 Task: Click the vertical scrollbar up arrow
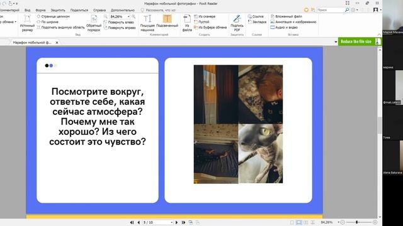coord(380,50)
